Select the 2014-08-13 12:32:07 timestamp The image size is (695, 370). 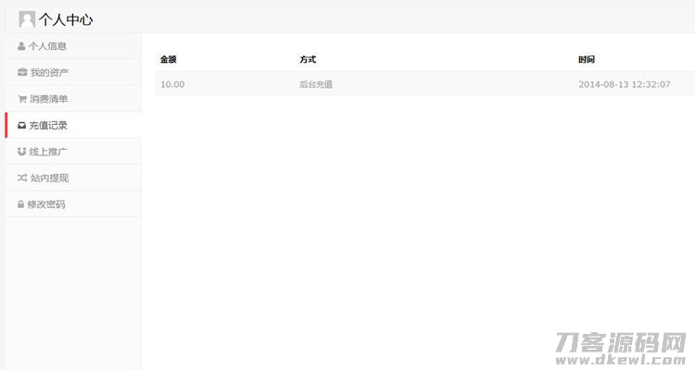[624, 84]
